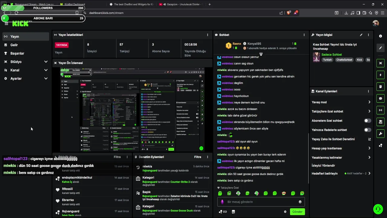The image size is (387, 218).
Task: Click the purple microphone icon in the message box
Action: (222, 202)
